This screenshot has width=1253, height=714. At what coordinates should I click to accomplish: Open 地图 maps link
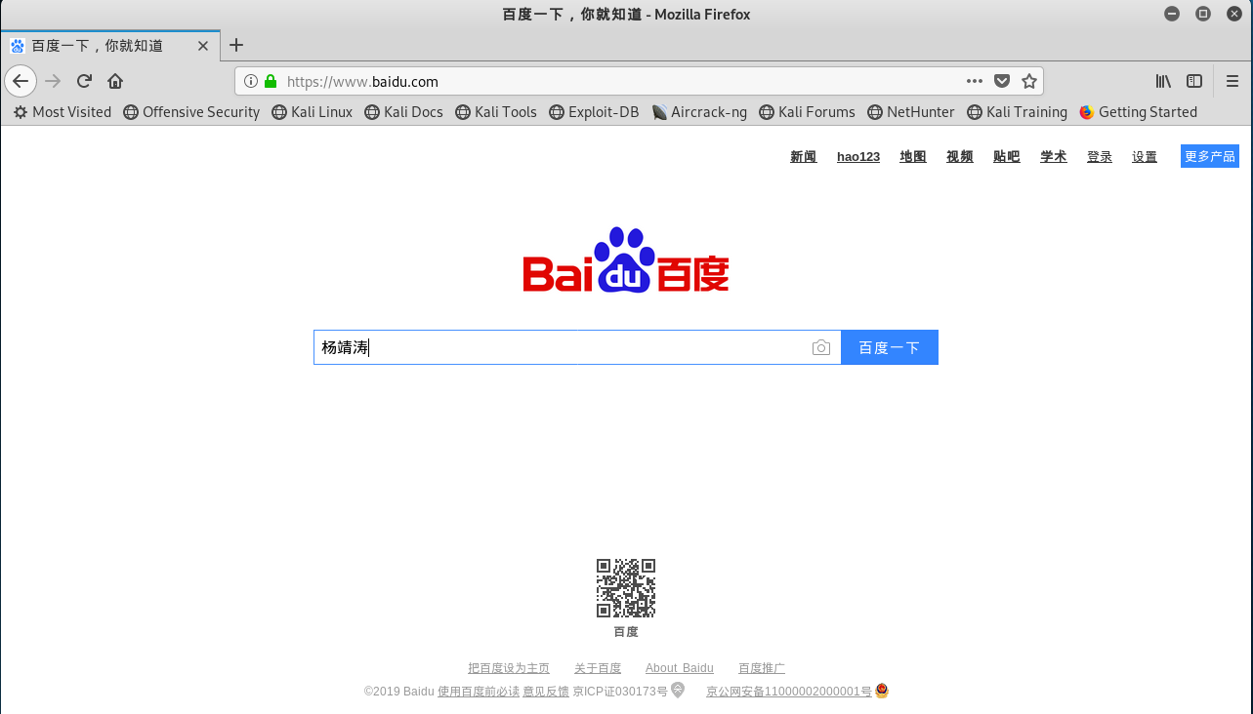pos(913,157)
